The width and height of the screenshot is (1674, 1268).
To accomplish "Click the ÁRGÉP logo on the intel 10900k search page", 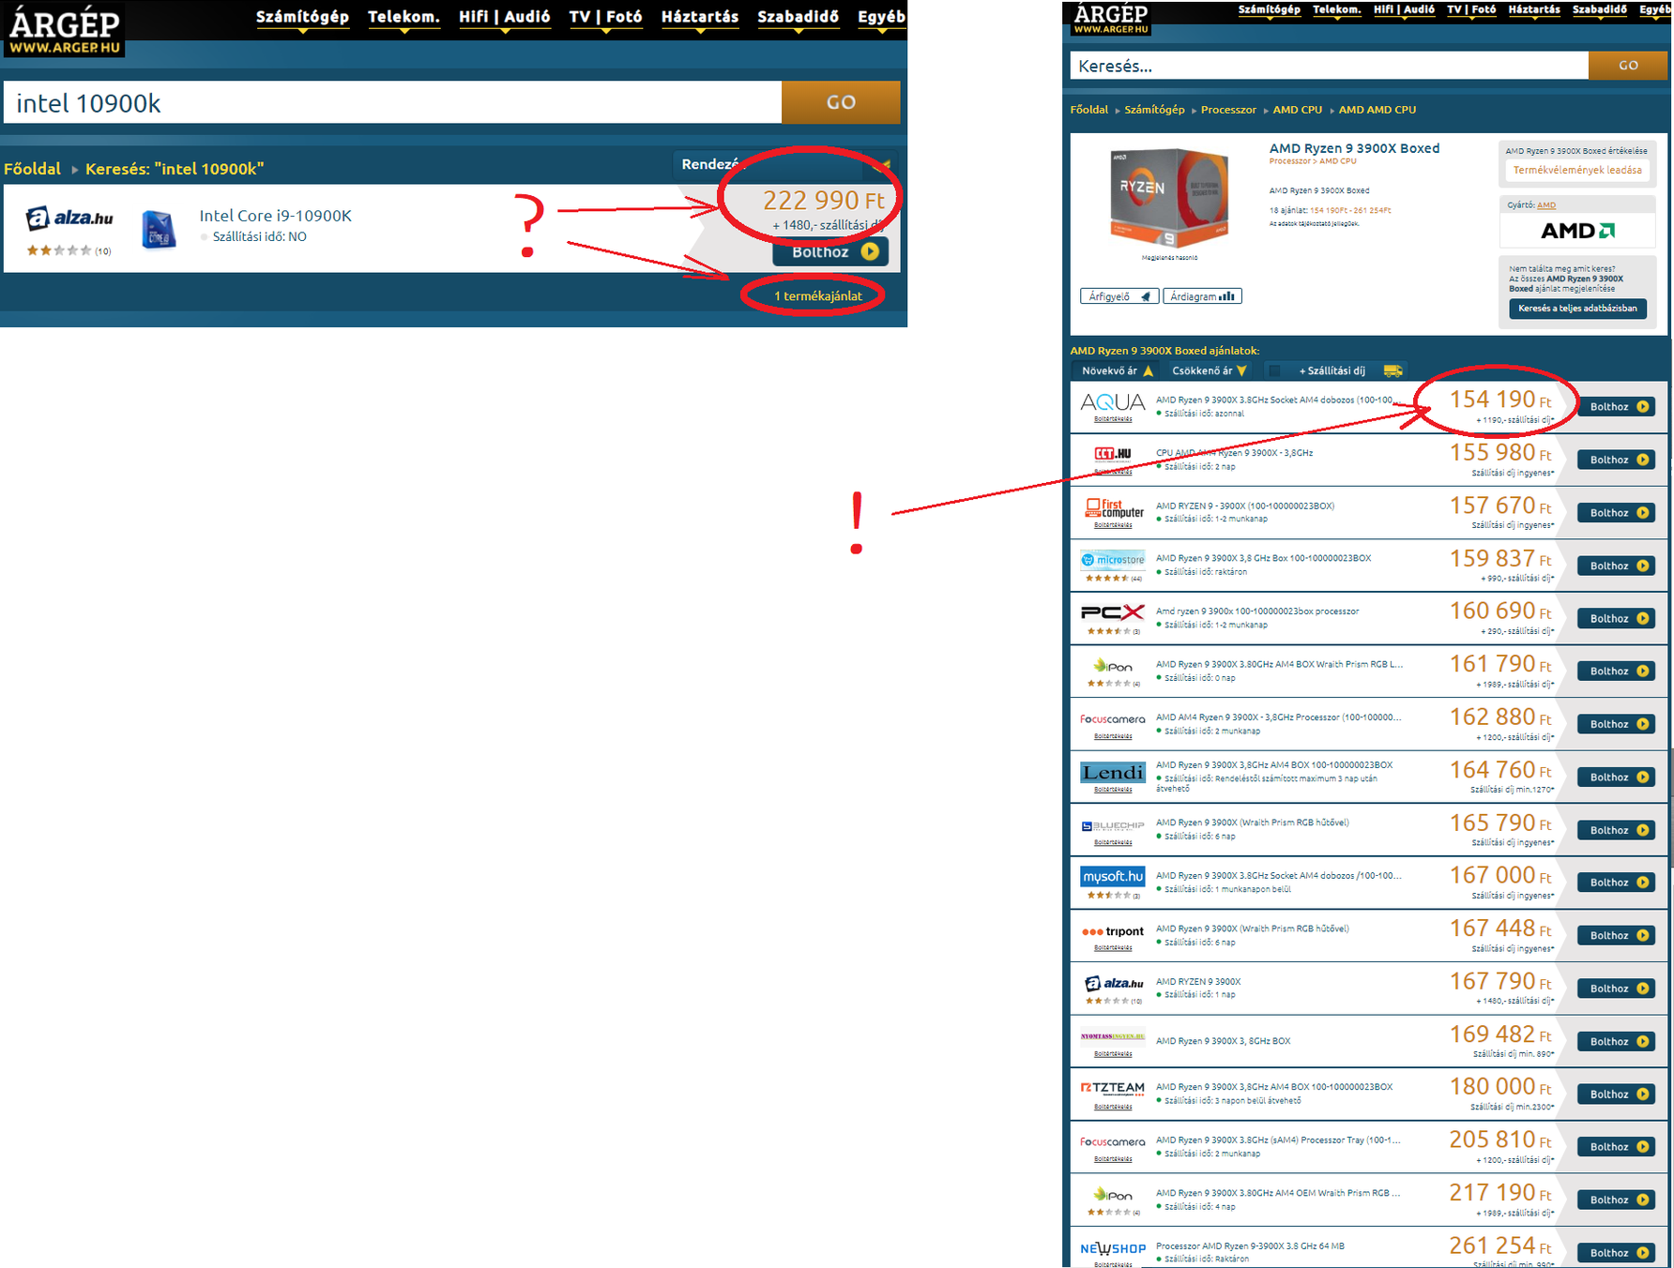I will [64, 29].
